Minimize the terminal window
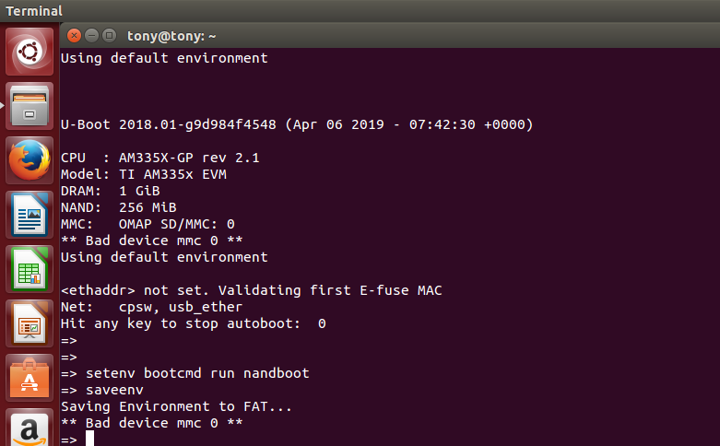This screenshot has width=720, height=446. point(92,36)
